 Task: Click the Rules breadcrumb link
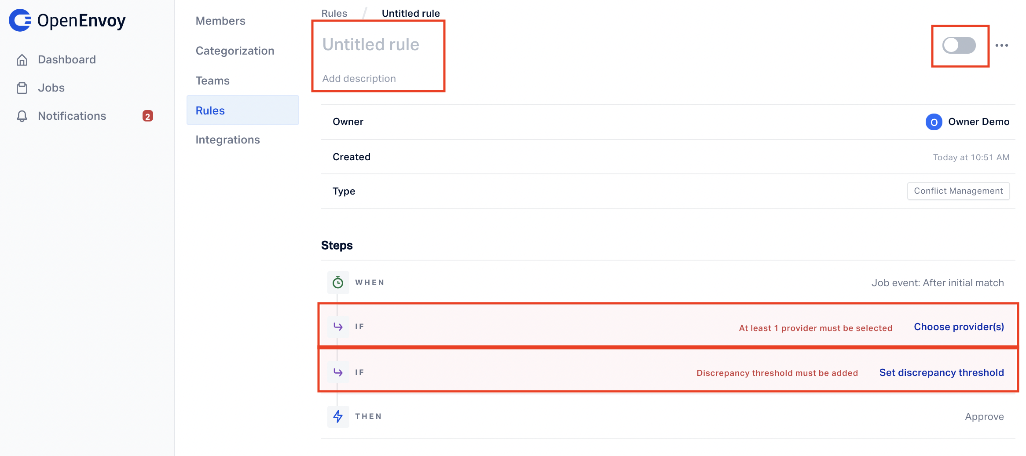point(334,13)
